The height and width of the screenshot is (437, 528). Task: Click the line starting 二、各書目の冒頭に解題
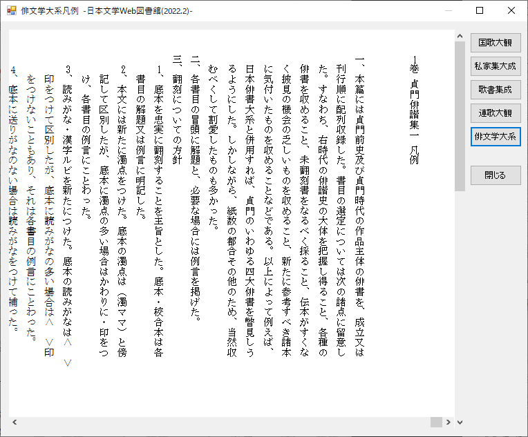[196, 188]
